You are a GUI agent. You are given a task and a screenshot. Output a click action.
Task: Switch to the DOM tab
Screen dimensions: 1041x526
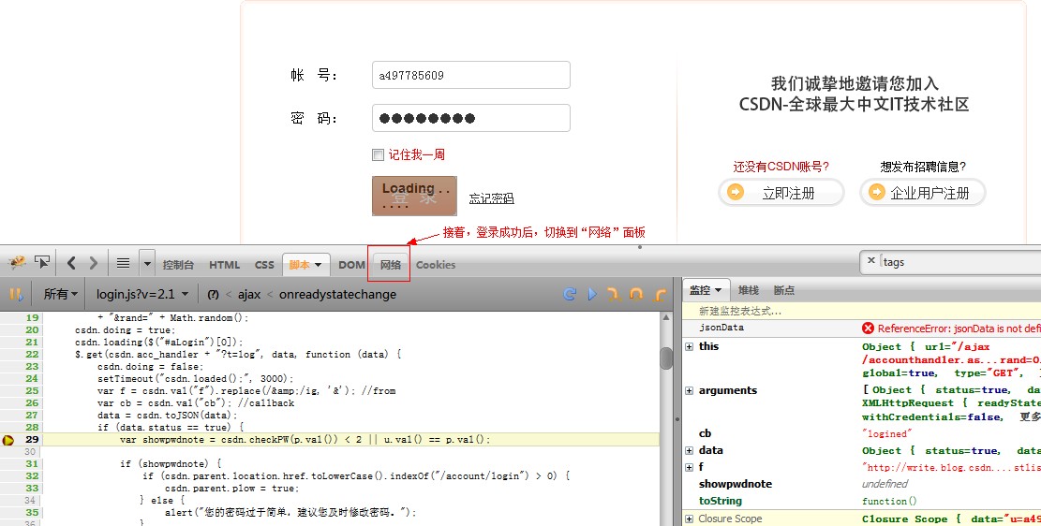(351, 265)
